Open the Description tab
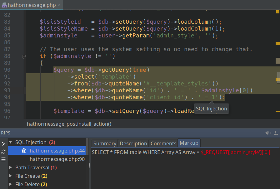The height and width of the screenshot is (189, 280). (x=133, y=143)
